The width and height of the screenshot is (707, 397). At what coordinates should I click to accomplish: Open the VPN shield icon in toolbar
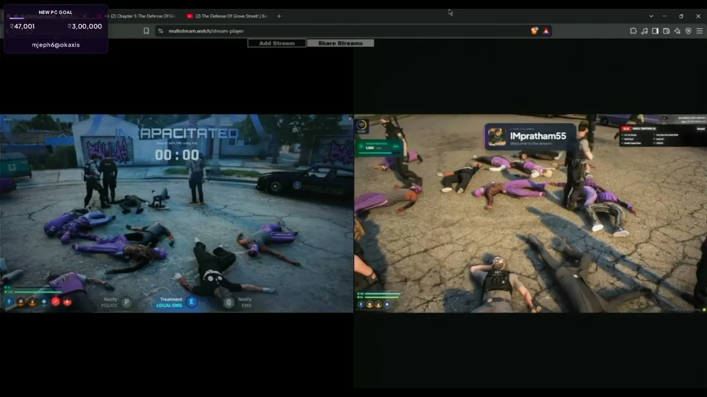688,31
